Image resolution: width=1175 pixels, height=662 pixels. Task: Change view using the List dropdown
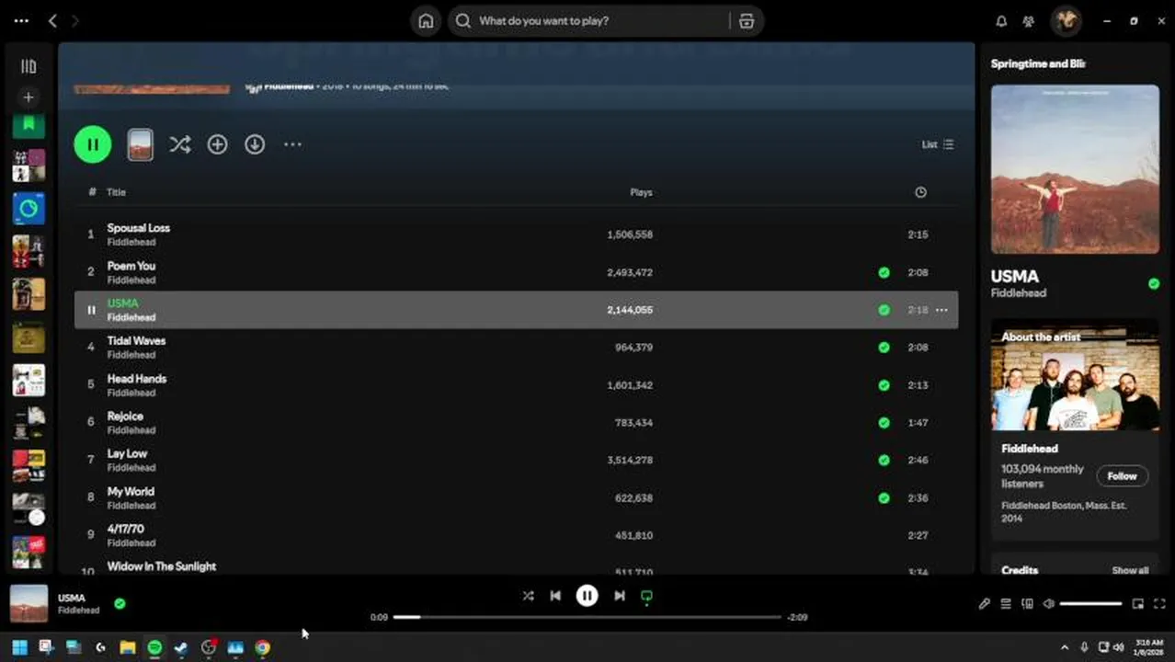[x=938, y=144]
